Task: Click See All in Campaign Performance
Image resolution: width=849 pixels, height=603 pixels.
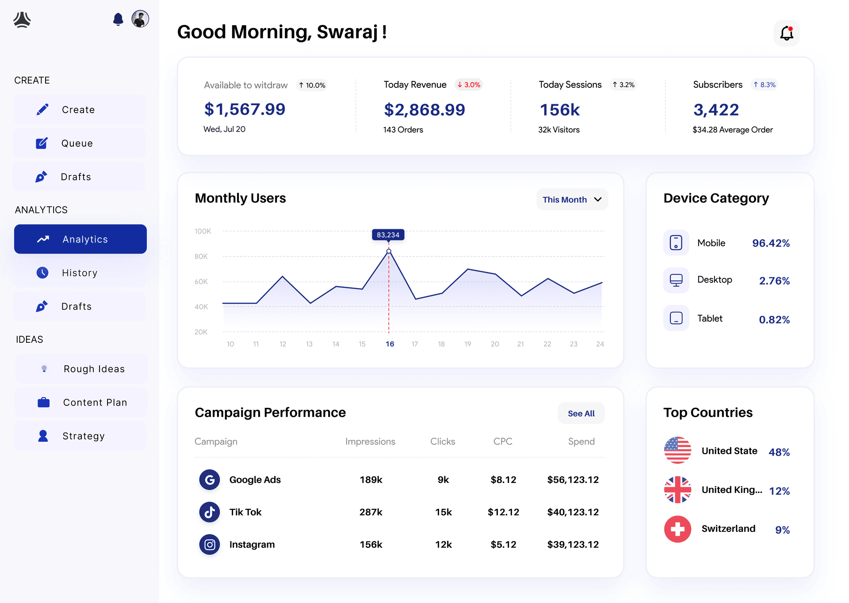Action: click(581, 413)
